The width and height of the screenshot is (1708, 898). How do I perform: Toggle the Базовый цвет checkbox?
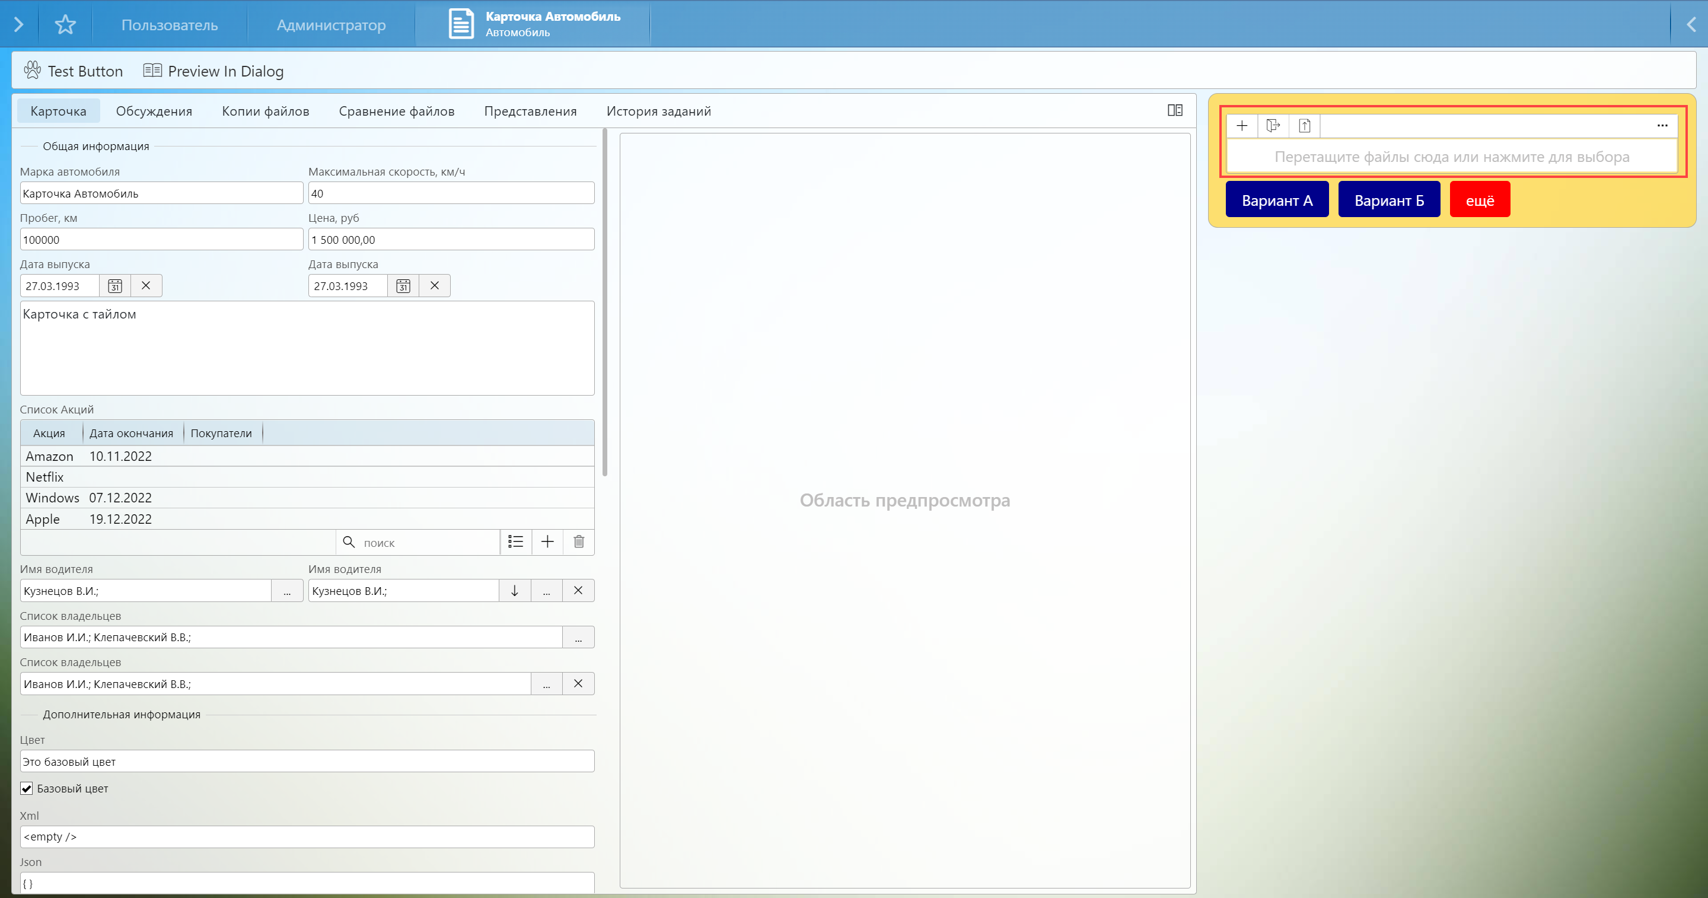pos(27,789)
